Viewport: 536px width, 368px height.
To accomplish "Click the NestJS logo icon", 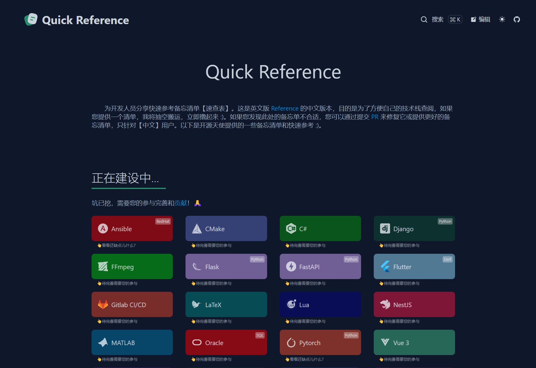I will click(x=385, y=304).
